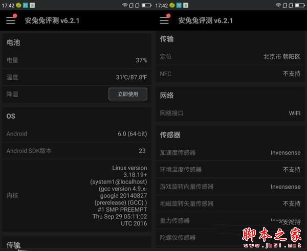Select Android SDK版本 23 row
The image size is (307, 251).
pyautogui.click(x=77, y=151)
